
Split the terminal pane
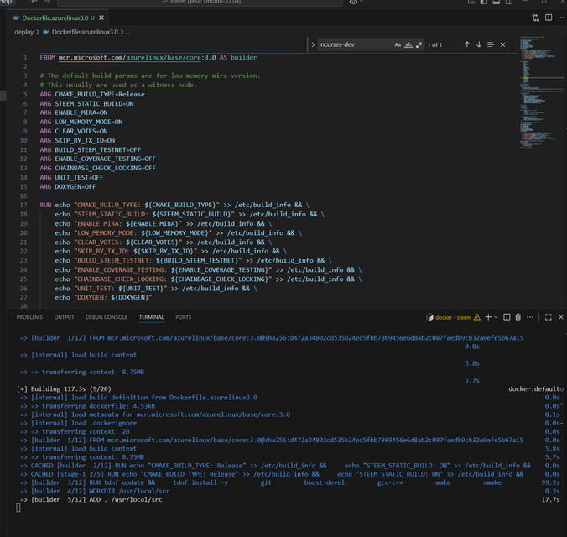pos(507,317)
